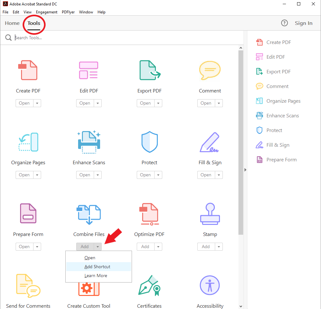Screen dimensions: 321x309
Task: Select the Edit PDF tool icon in the grid
Action: click(x=89, y=70)
